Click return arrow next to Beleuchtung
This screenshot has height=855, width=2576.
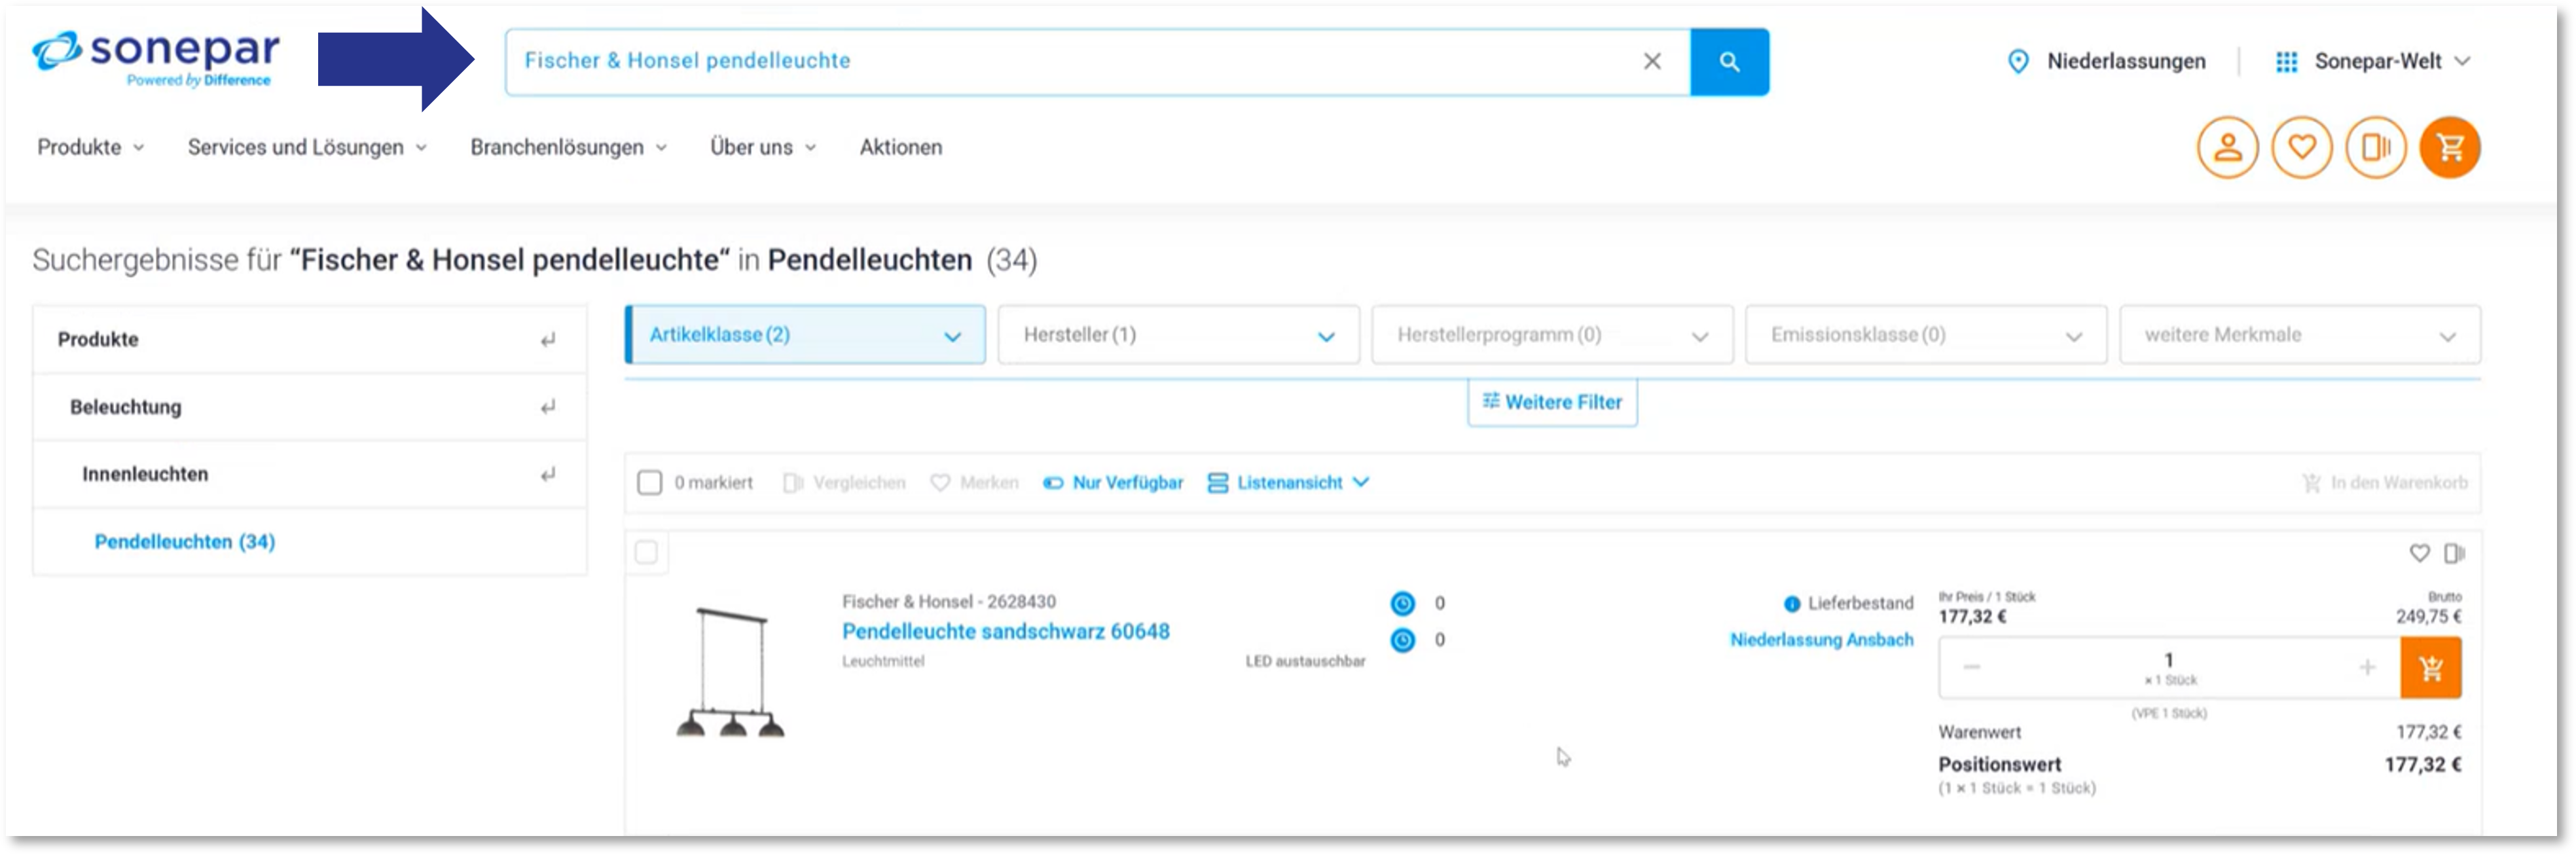point(548,407)
